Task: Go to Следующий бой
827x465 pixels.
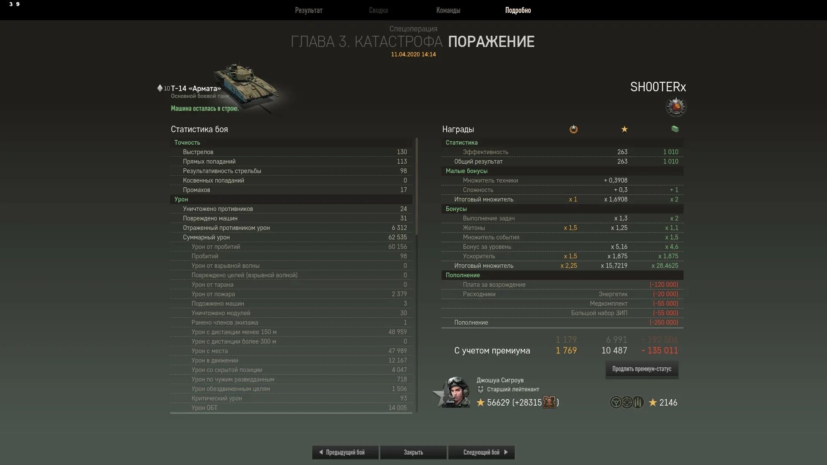Action: point(481,453)
